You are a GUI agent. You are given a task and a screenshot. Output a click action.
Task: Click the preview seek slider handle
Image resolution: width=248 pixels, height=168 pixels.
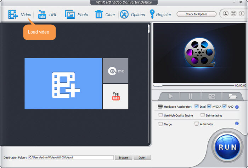pyautogui.click(x=158, y=85)
